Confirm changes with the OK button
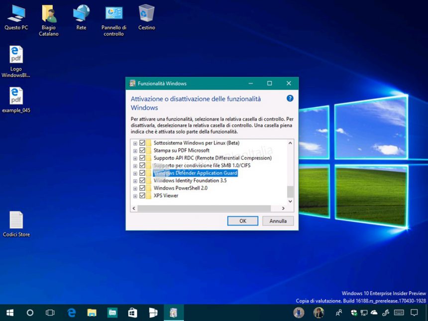Viewport: 428px width, 321px height. [243, 221]
